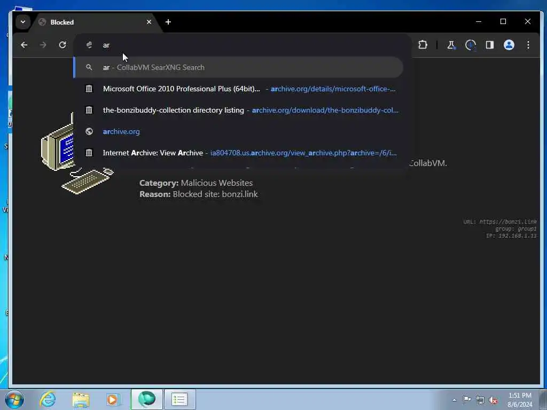The width and height of the screenshot is (547, 410).
Task: Click the network tray icon
Action: 480,400
